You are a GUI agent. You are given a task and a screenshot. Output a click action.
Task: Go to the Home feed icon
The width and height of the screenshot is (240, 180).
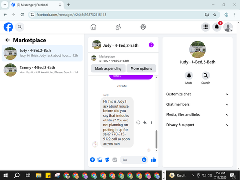pyautogui.click(x=93, y=27)
